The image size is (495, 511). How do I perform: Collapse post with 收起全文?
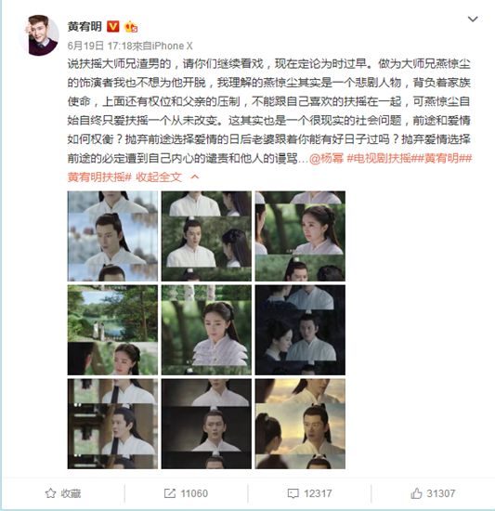tap(159, 177)
